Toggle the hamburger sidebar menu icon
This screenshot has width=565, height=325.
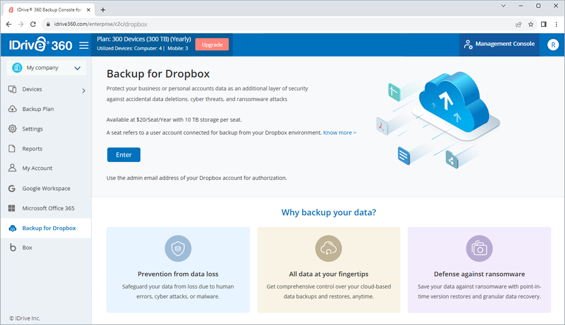point(83,45)
